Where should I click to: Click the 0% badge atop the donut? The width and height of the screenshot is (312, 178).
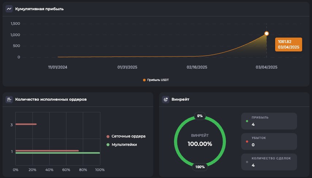[x=200, y=116]
